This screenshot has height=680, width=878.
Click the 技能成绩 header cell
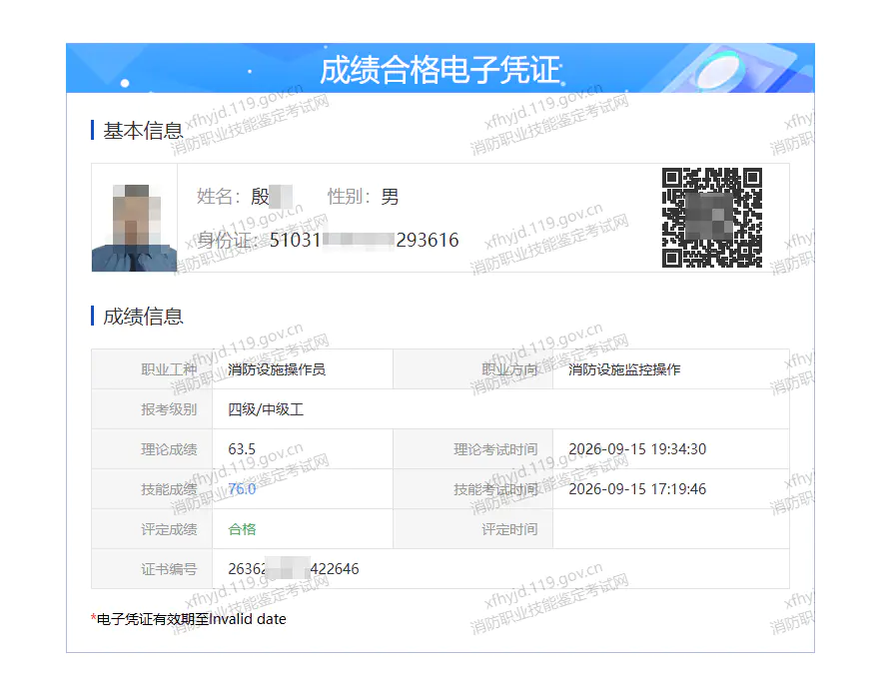(x=152, y=489)
